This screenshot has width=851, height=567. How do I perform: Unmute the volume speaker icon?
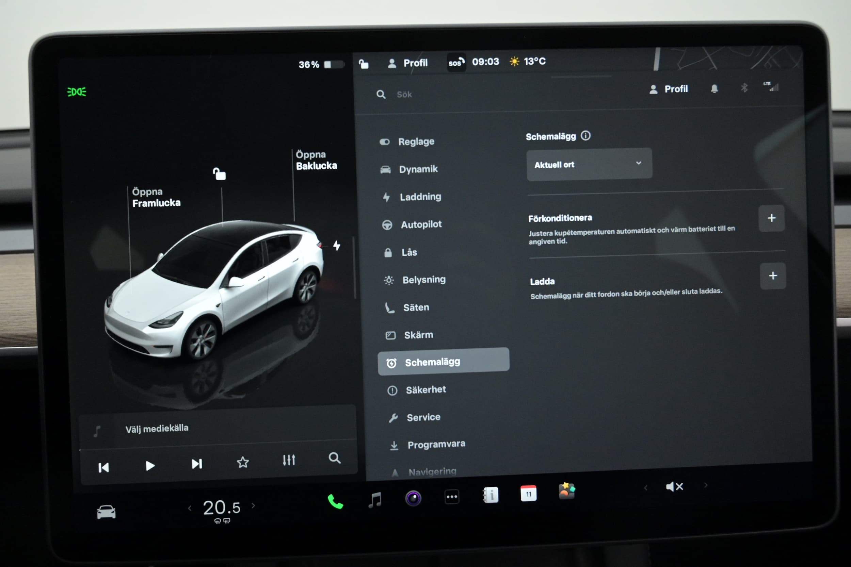674,487
